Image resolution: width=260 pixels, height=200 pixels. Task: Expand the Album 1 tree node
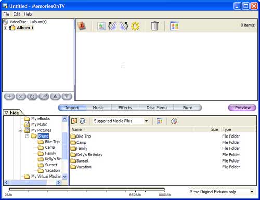point(6,28)
